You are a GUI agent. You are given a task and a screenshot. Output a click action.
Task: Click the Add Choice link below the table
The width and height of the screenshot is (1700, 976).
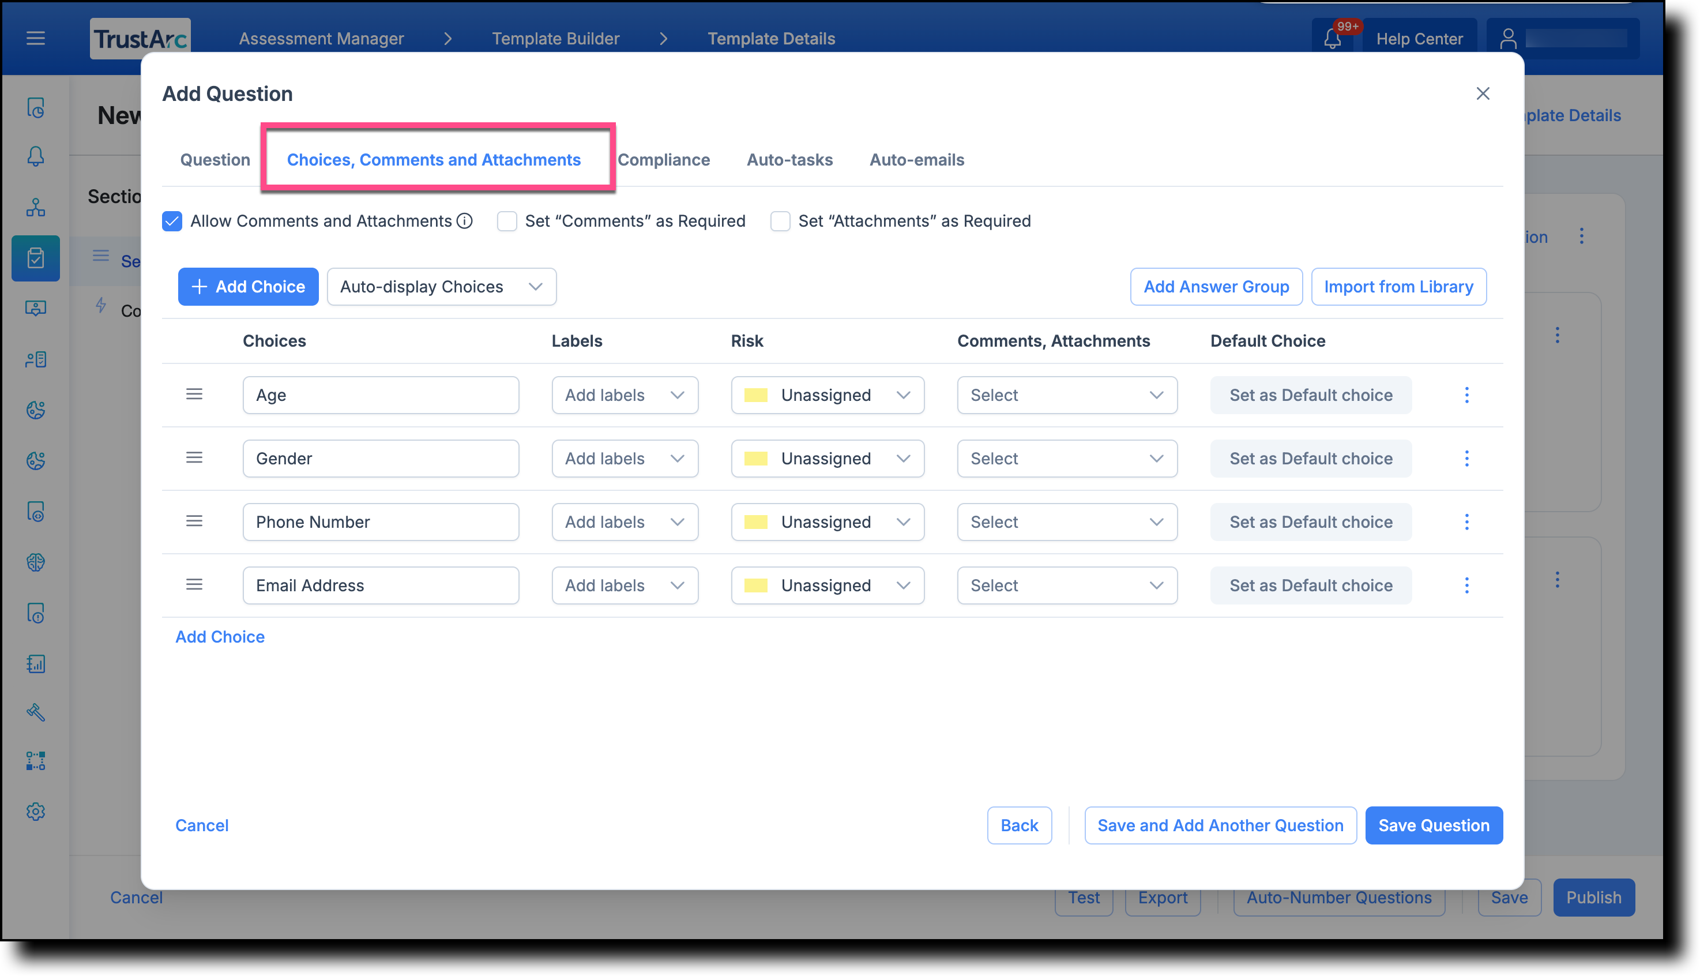pyautogui.click(x=220, y=636)
